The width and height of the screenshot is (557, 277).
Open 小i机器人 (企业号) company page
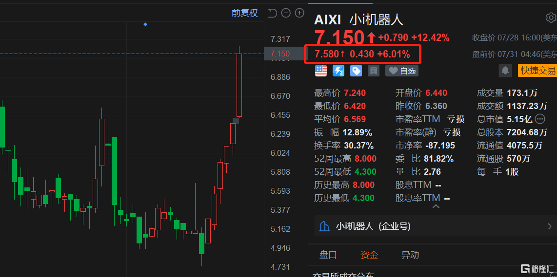[x=436, y=226]
